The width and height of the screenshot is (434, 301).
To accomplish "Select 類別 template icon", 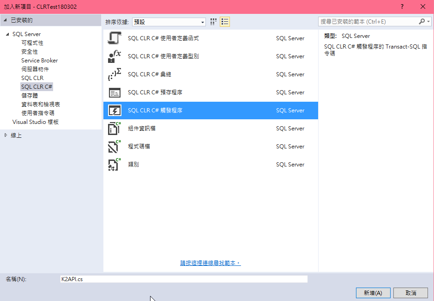I will [x=115, y=164].
